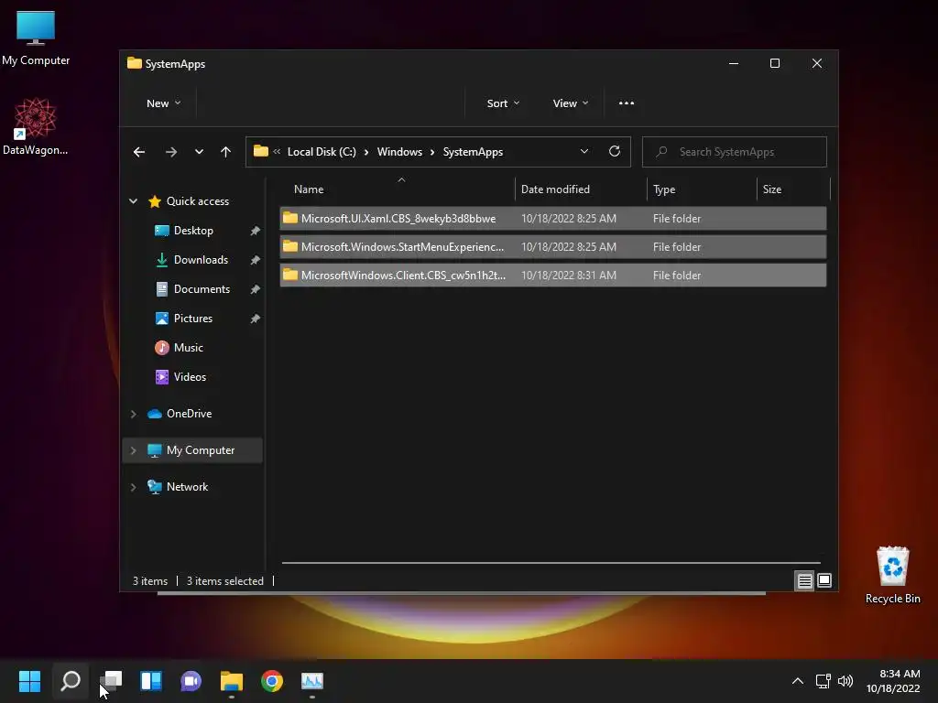This screenshot has width=938, height=703.
Task: Click the Search SystemApps field
Action: click(x=735, y=152)
